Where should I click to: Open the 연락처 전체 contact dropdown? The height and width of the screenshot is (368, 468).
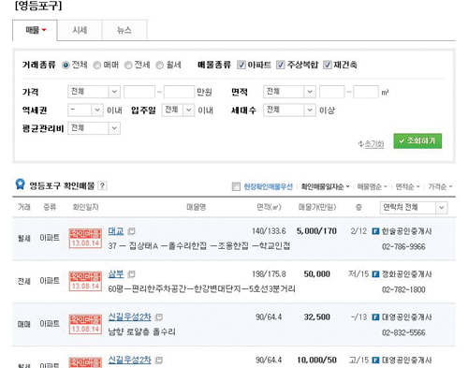click(414, 208)
